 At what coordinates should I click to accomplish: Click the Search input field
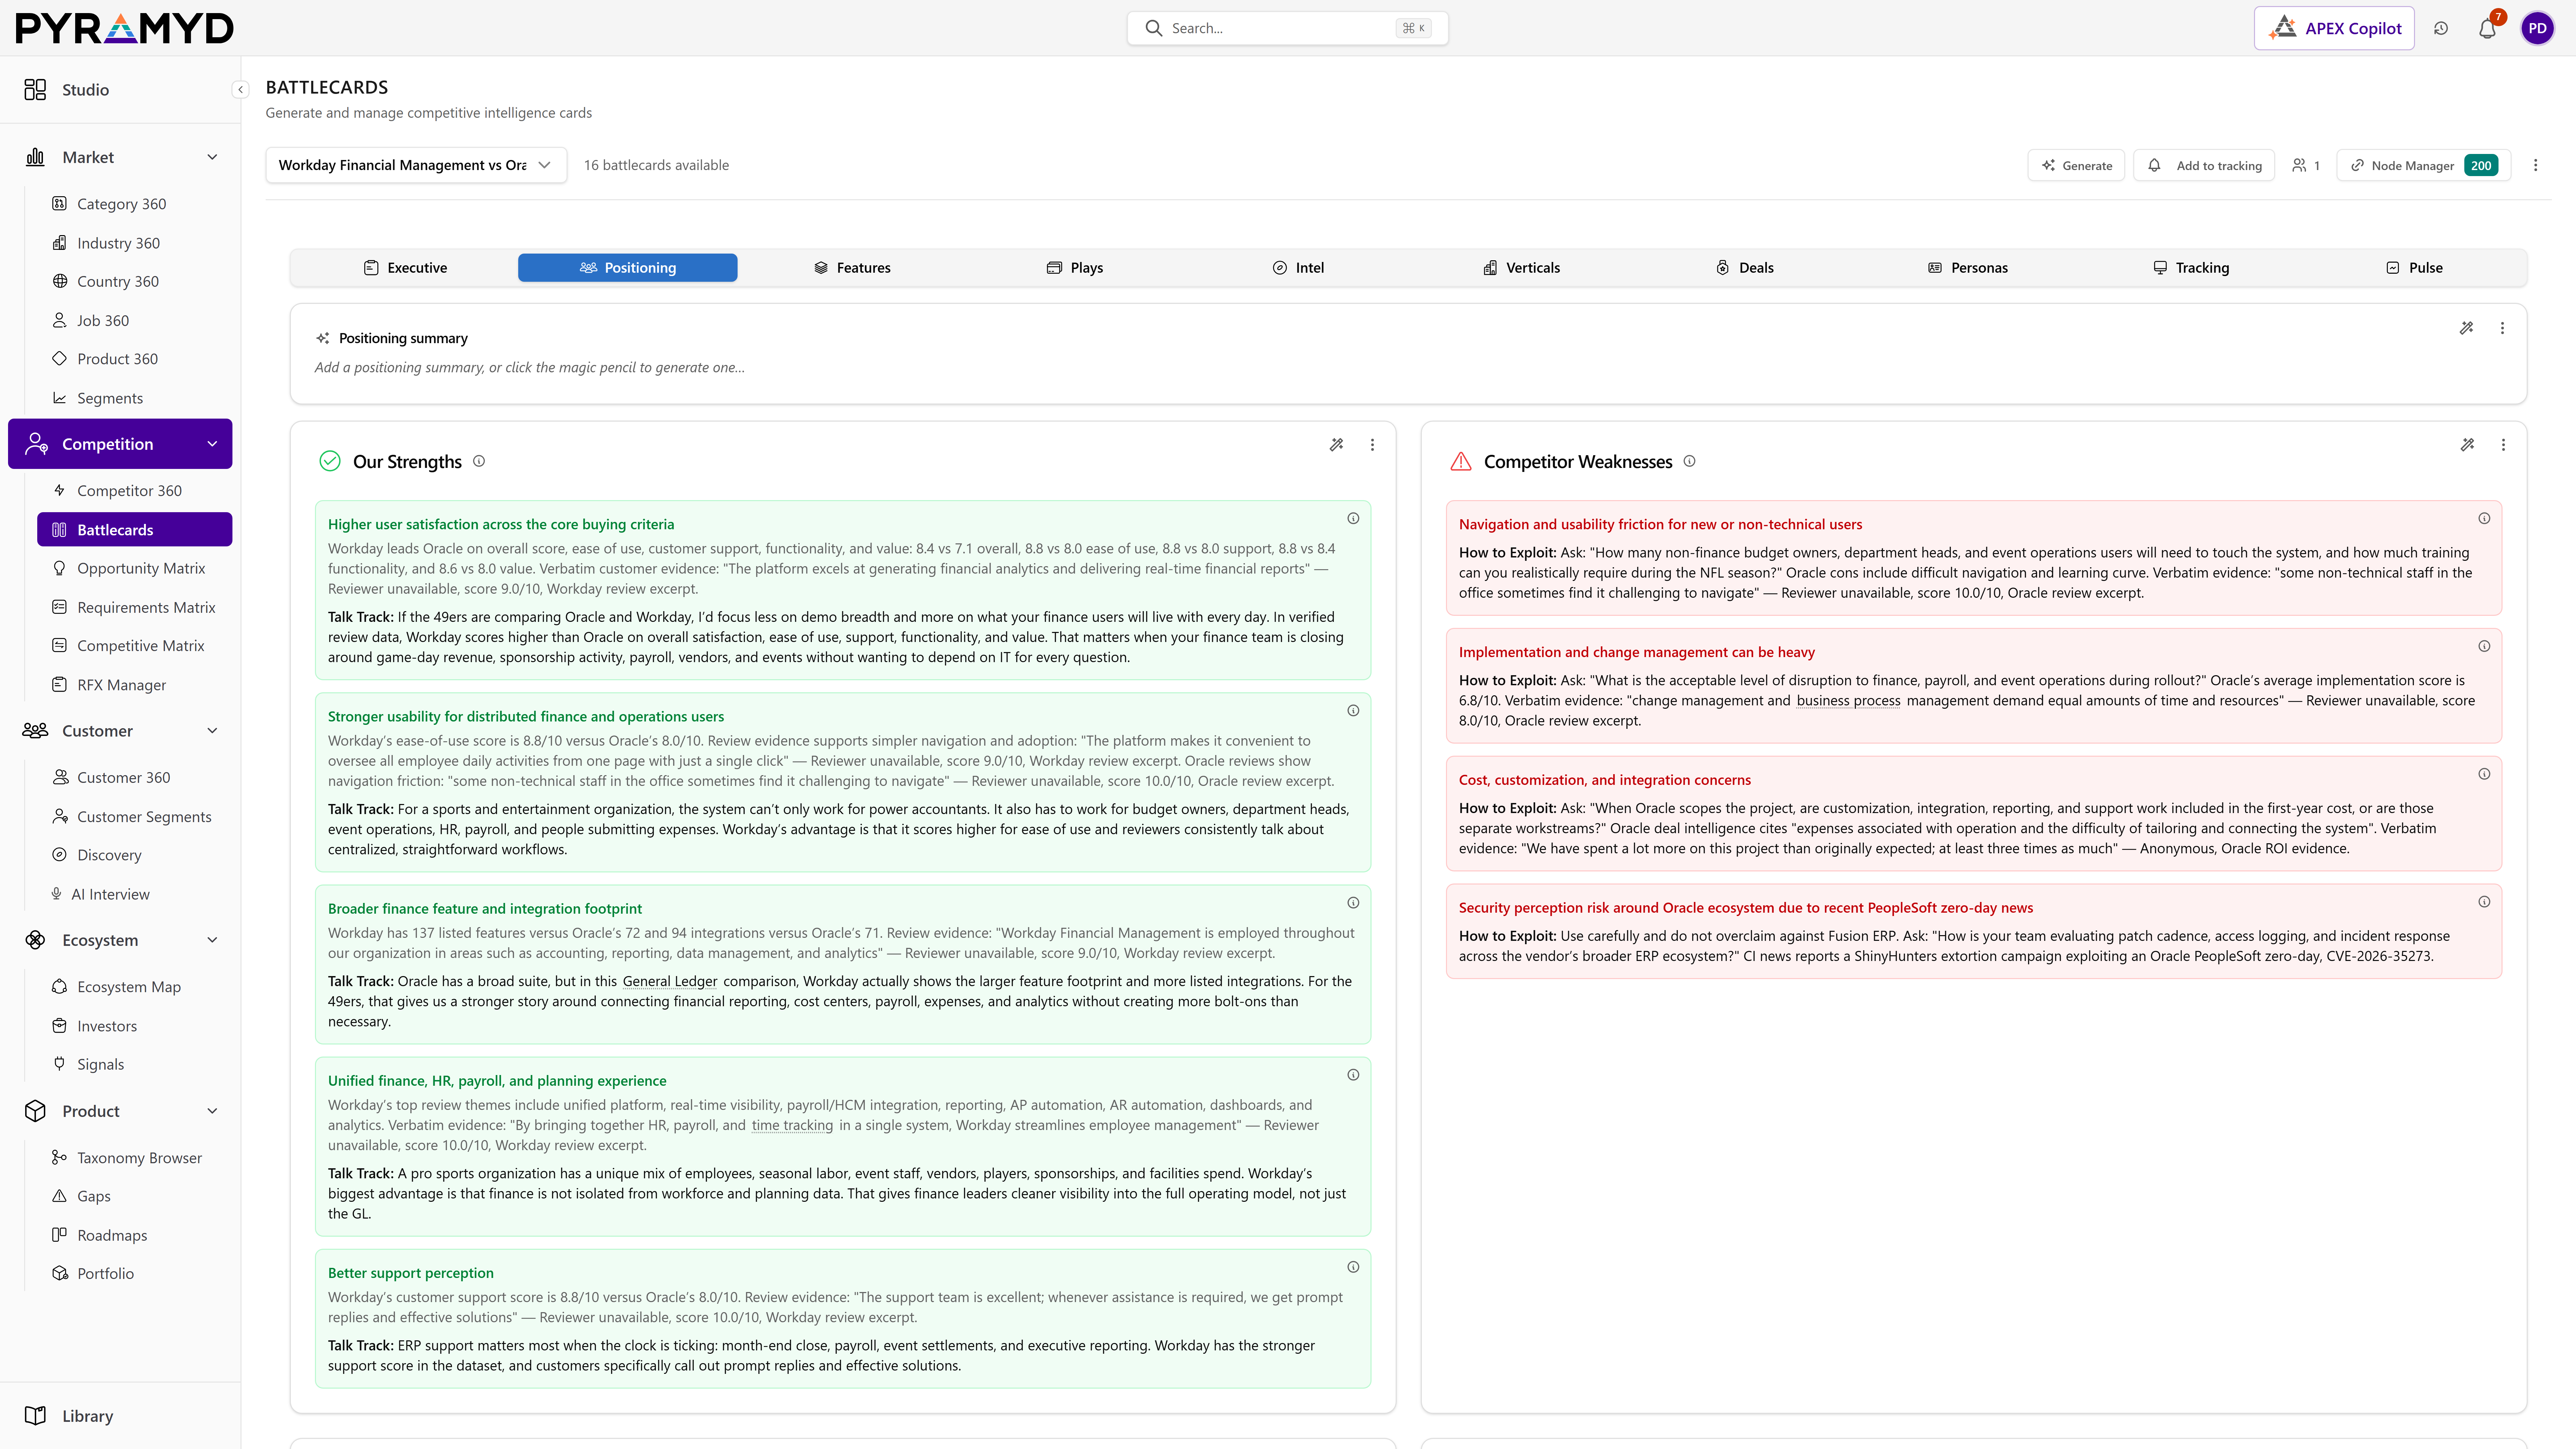click(x=1287, y=28)
